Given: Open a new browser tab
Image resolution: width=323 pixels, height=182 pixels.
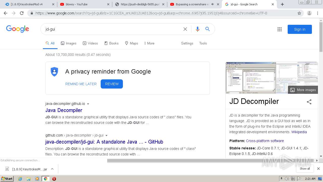Looking at the screenshot, I should pos(282,4).
